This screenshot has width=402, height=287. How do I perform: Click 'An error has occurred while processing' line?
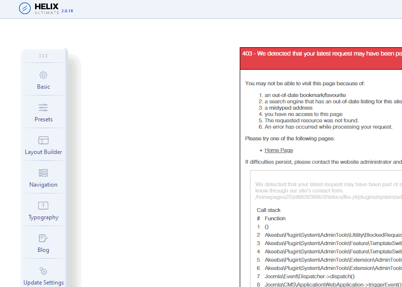pyautogui.click(x=328, y=127)
